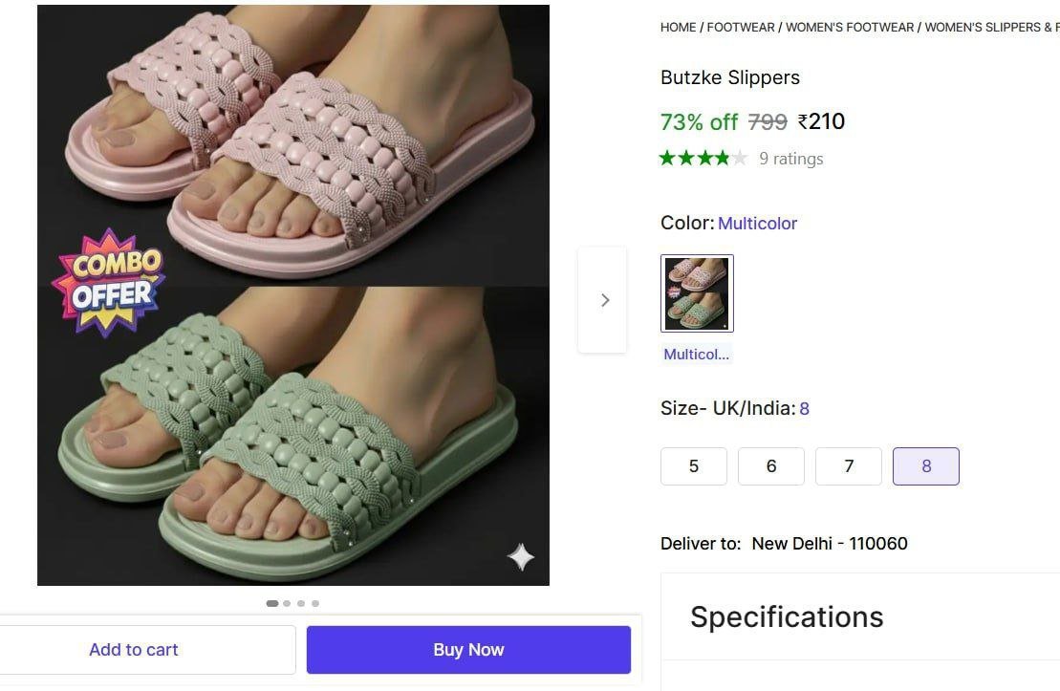Navigate to WOMEN'S FOOTWEAR breadcrumb
This screenshot has height=691, width=1060.
[x=850, y=28]
